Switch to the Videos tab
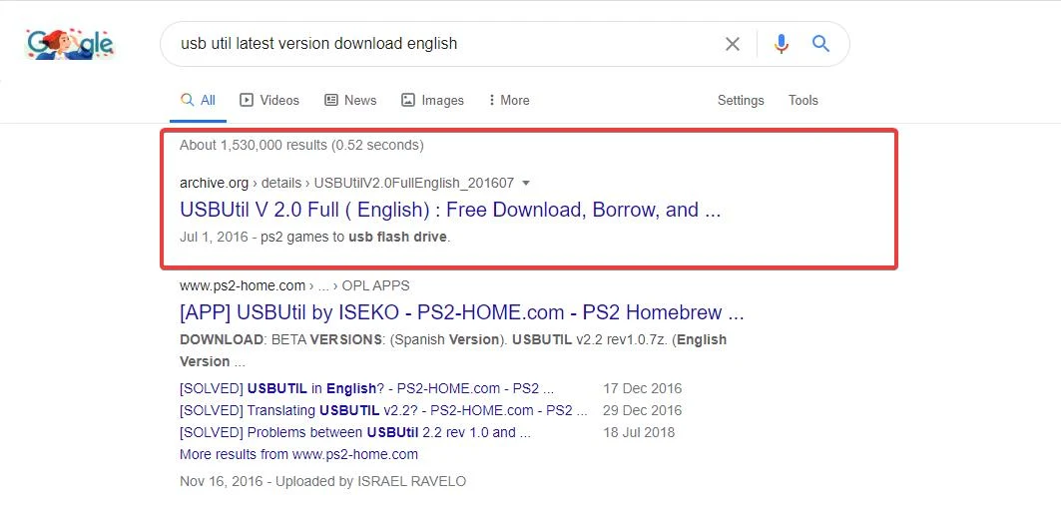The width and height of the screenshot is (1061, 520). (269, 100)
